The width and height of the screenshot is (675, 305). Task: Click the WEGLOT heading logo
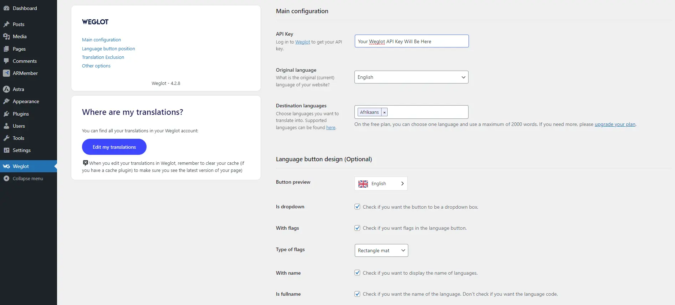tap(95, 22)
